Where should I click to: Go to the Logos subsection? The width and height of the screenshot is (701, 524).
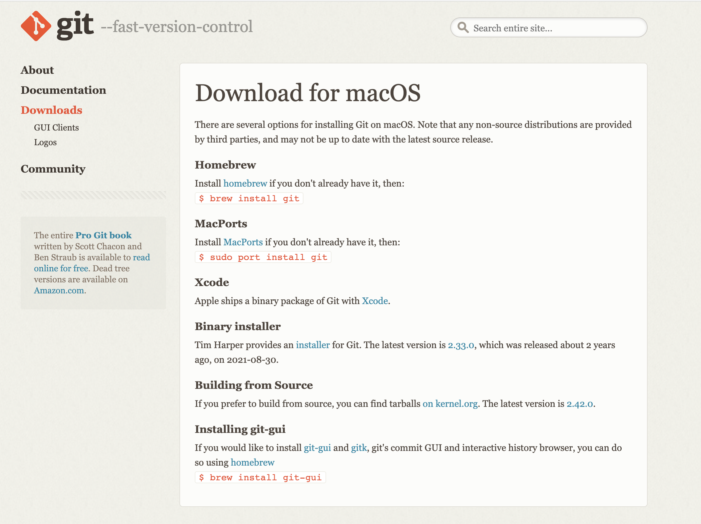[45, 142]
